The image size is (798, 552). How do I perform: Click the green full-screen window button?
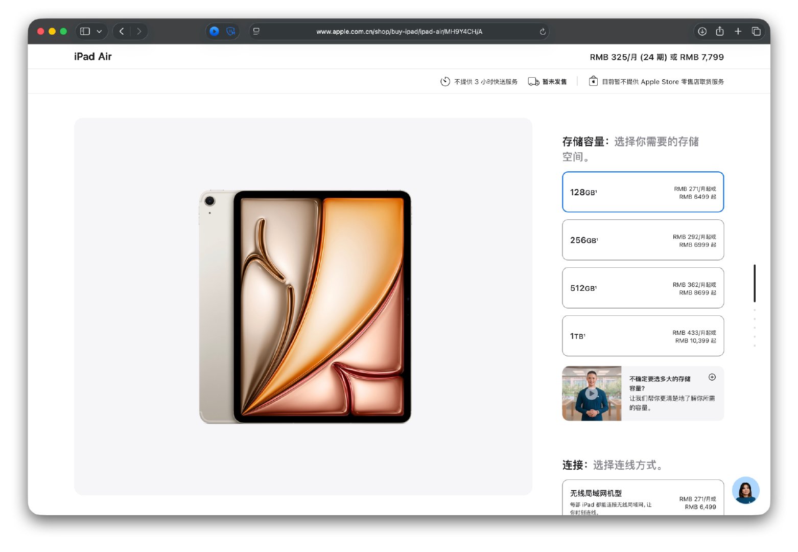[63, 31]
